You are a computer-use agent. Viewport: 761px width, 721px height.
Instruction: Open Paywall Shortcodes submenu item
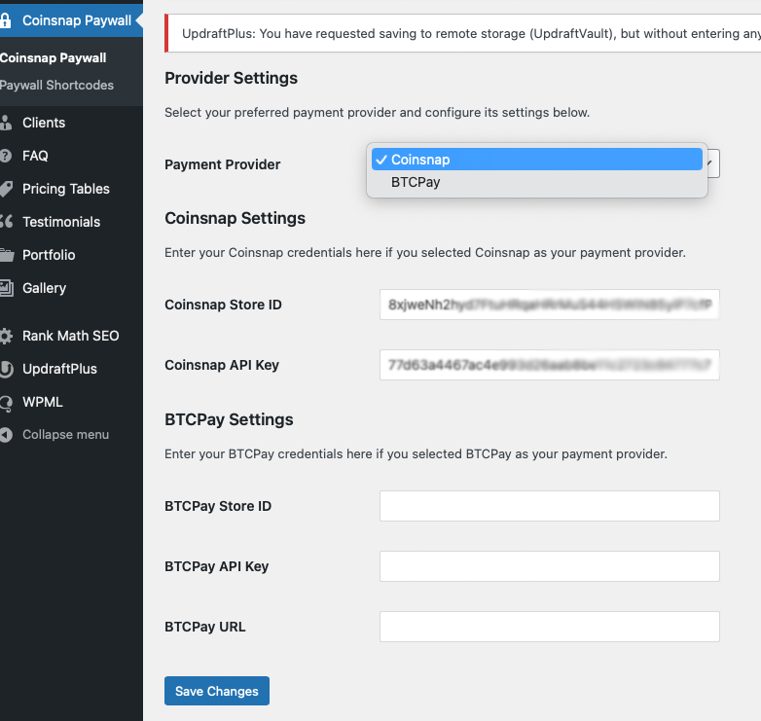pyautogui.click(x=56, y=85)
